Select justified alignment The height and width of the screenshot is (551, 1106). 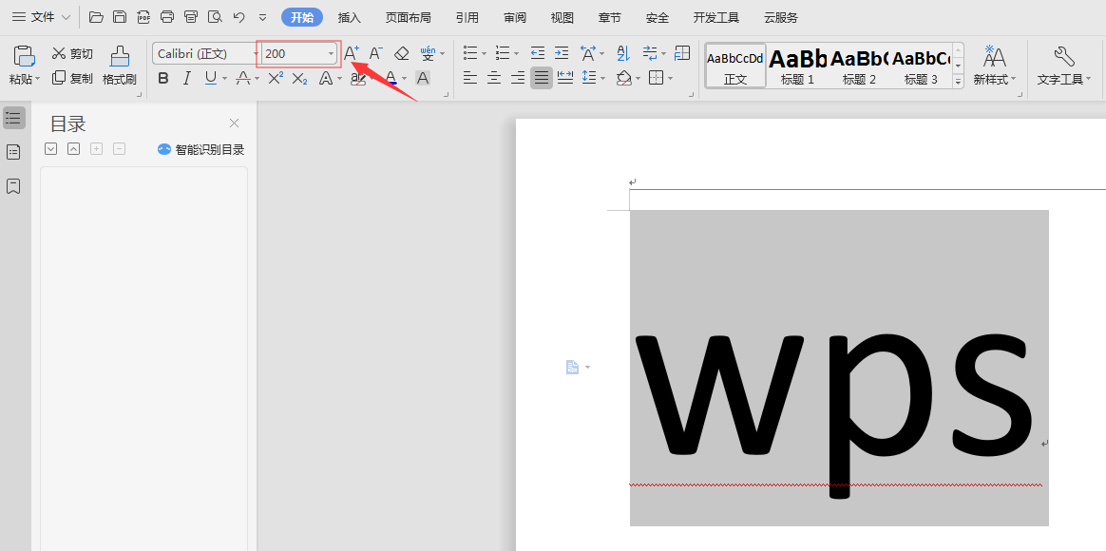click(x=541, y=78)
